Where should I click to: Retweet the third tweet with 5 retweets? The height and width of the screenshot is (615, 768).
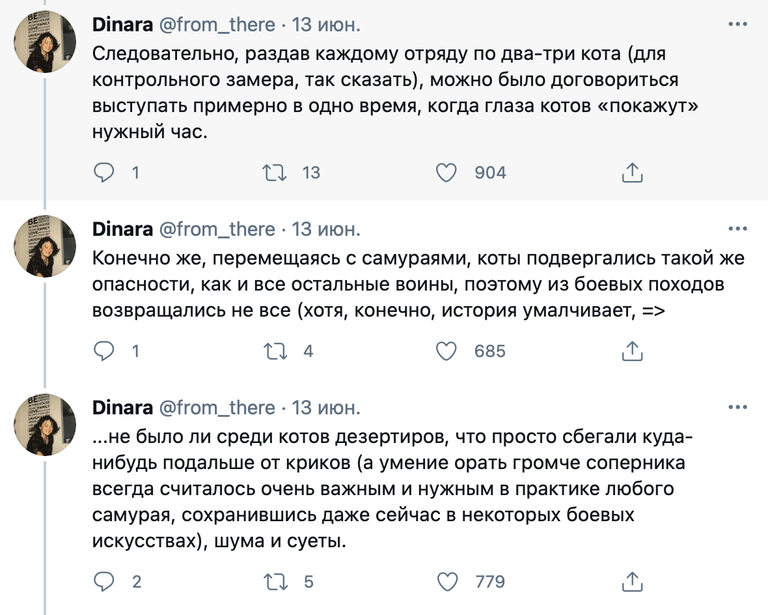pos(275,582)
